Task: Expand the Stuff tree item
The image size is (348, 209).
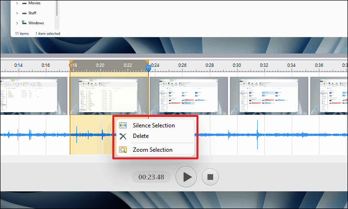Action: (17, 13)
